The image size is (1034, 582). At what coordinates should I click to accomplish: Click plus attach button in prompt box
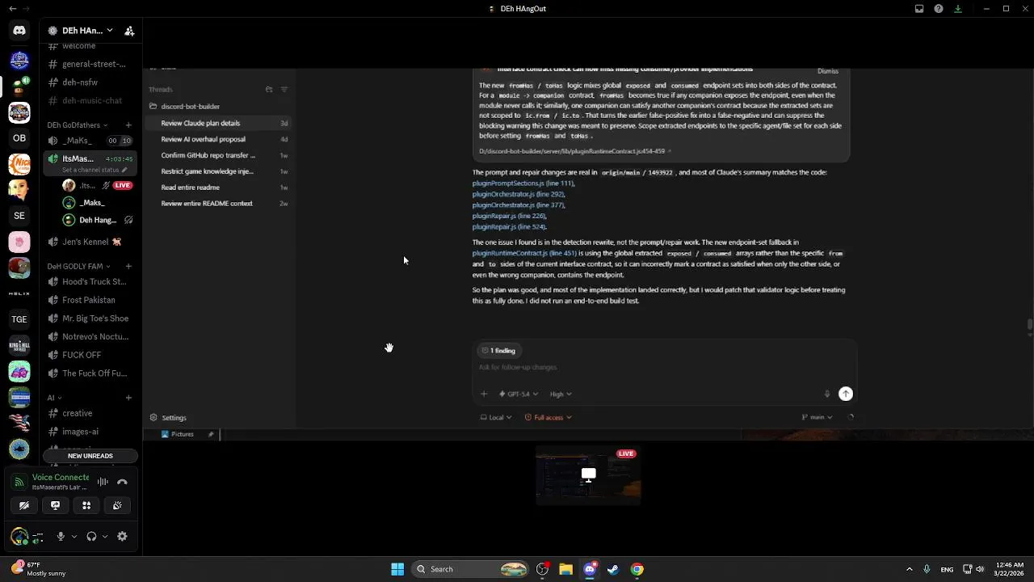click(484, 394)
